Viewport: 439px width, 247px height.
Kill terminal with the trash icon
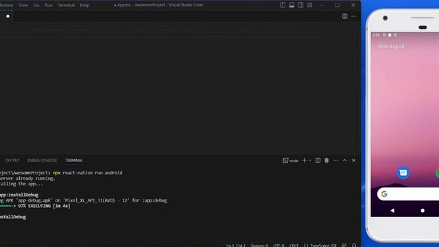(x=327, y=161)
